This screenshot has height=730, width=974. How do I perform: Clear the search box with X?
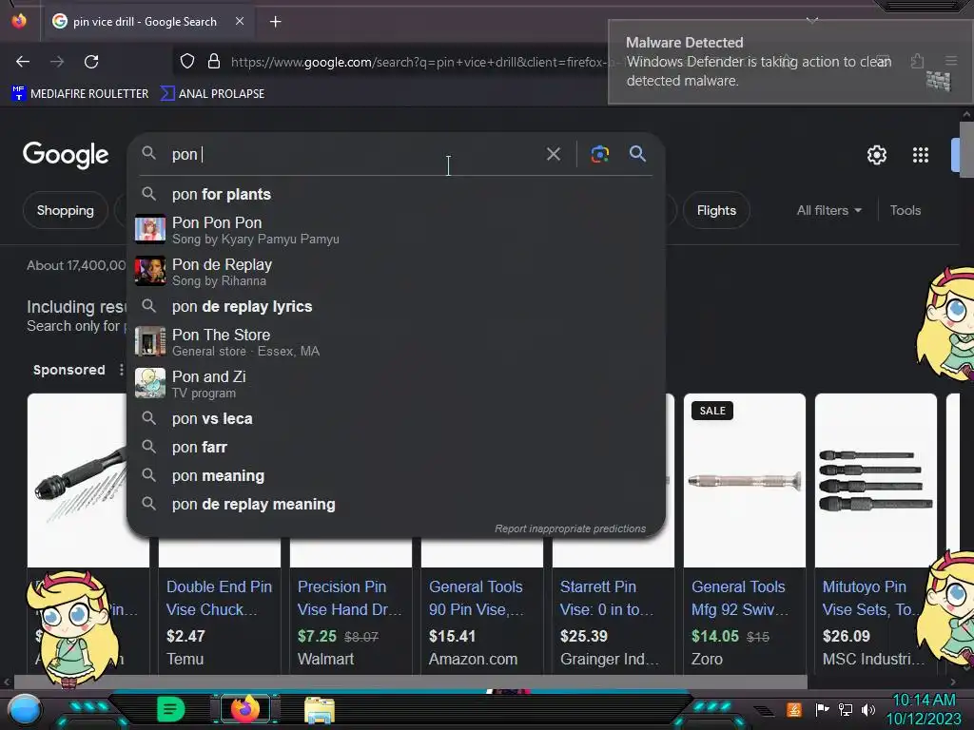tap(553, 154)
